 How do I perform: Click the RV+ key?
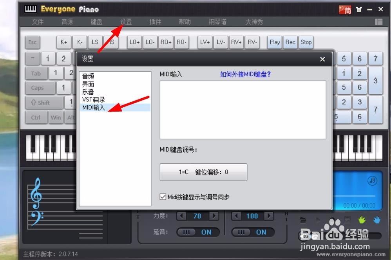236,42
